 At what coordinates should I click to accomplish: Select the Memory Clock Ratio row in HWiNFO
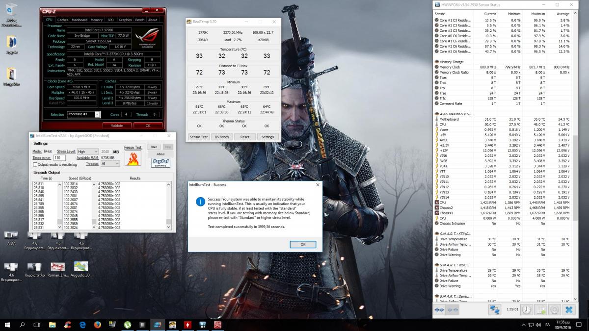[x=502, y=72]
